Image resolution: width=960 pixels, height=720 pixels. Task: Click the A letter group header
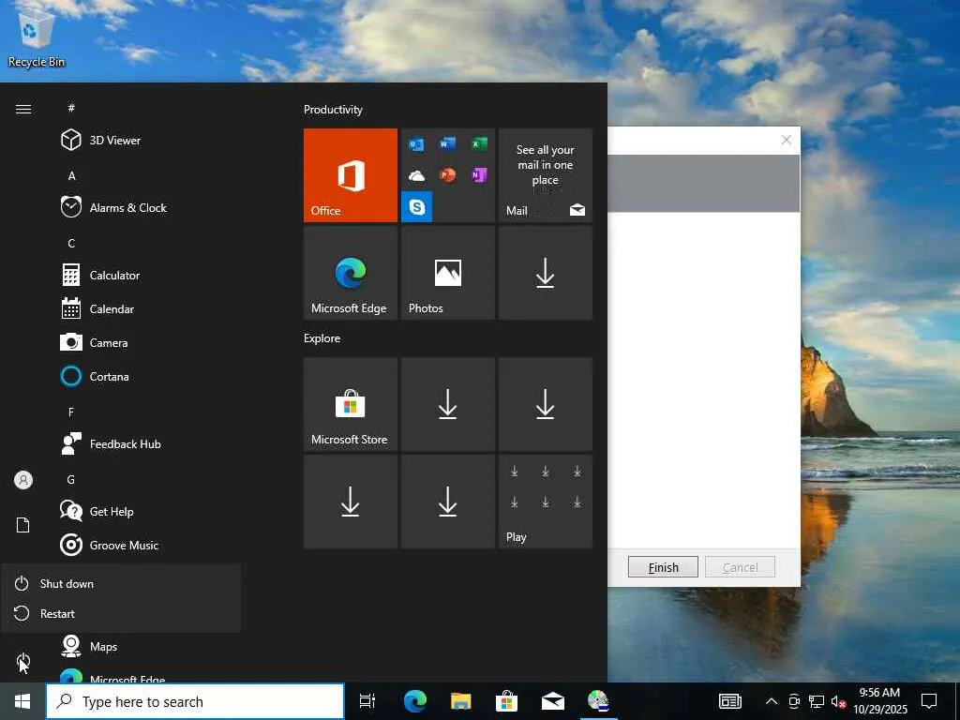click(71, 175)
